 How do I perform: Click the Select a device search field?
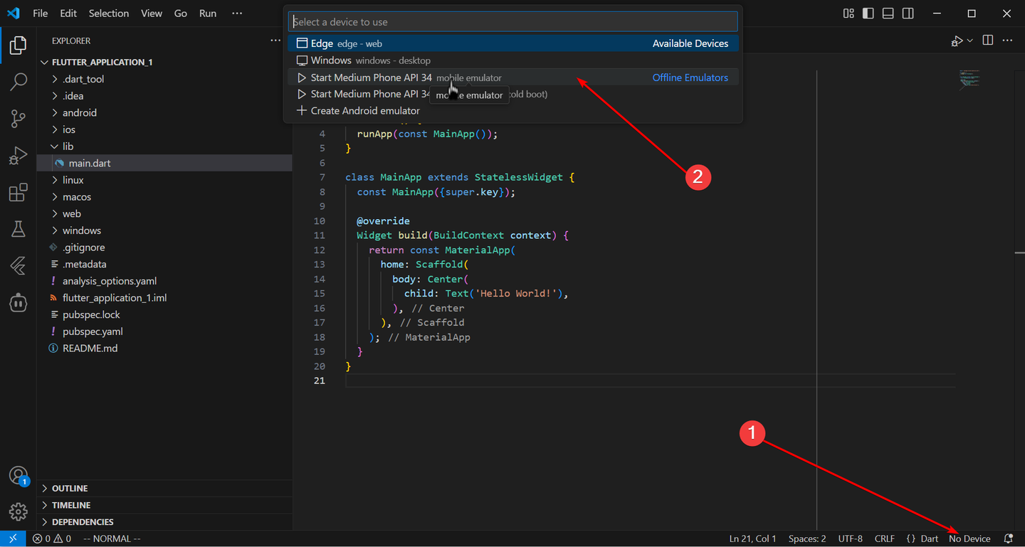pyautogui.click(x=512, y=22)
